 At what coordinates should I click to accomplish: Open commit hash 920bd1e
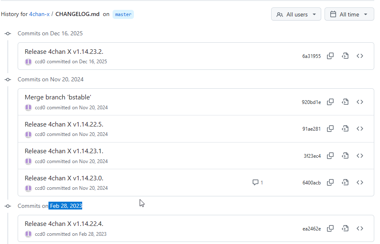click(x=311, y=102)
